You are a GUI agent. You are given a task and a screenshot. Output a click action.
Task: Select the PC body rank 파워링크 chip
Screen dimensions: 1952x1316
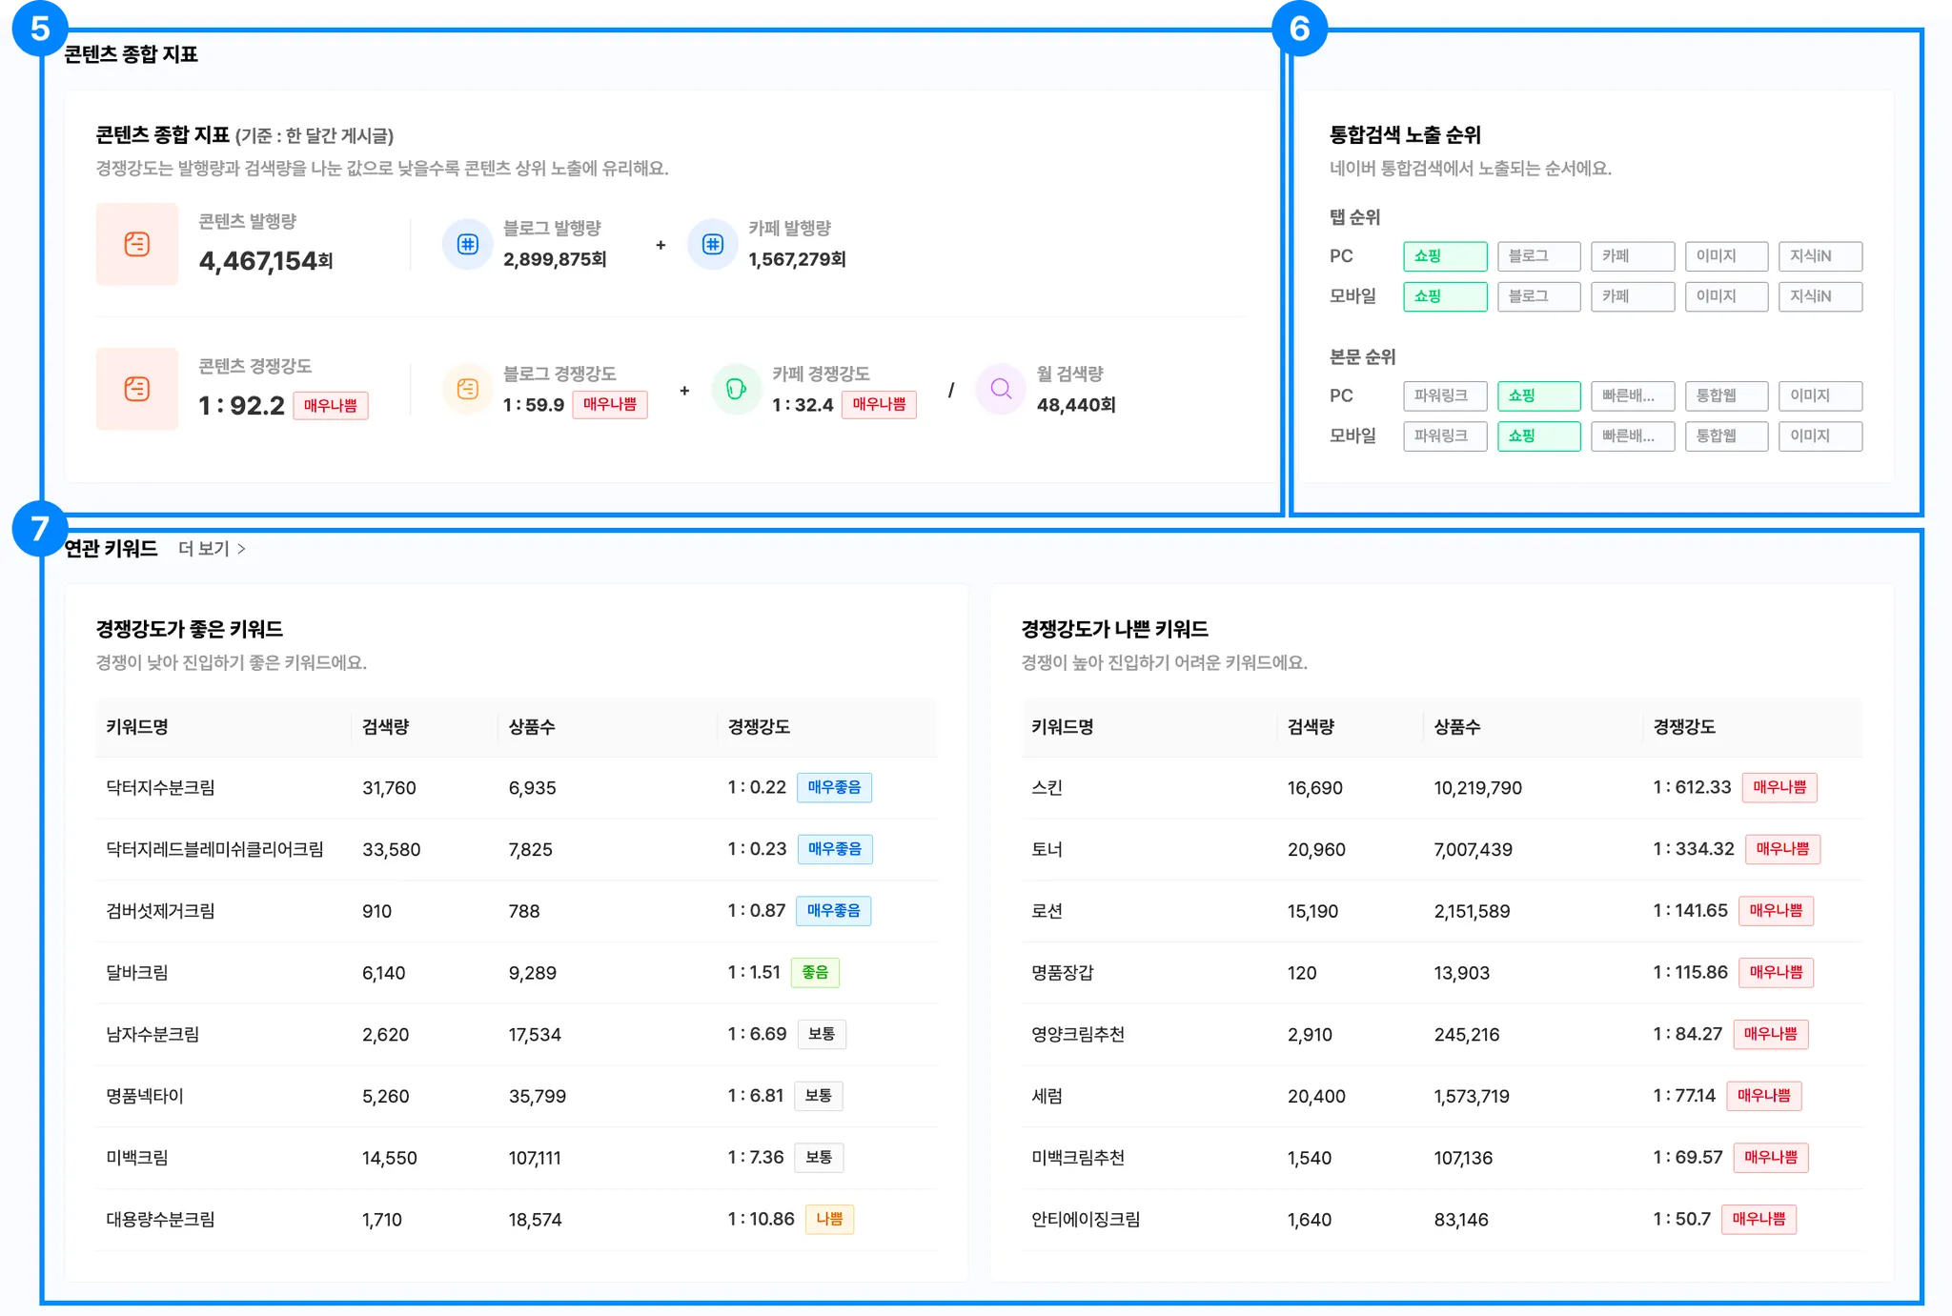(1444, 395)
